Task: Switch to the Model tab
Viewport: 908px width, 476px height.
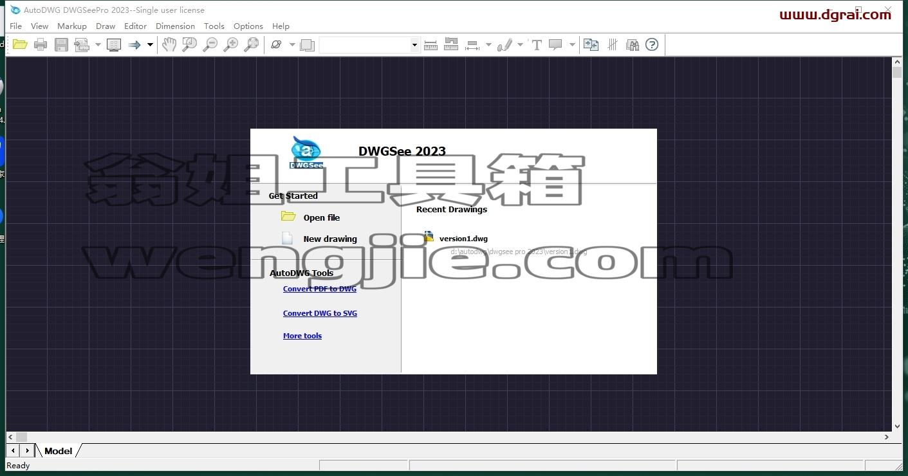Action: coord(58,451)
